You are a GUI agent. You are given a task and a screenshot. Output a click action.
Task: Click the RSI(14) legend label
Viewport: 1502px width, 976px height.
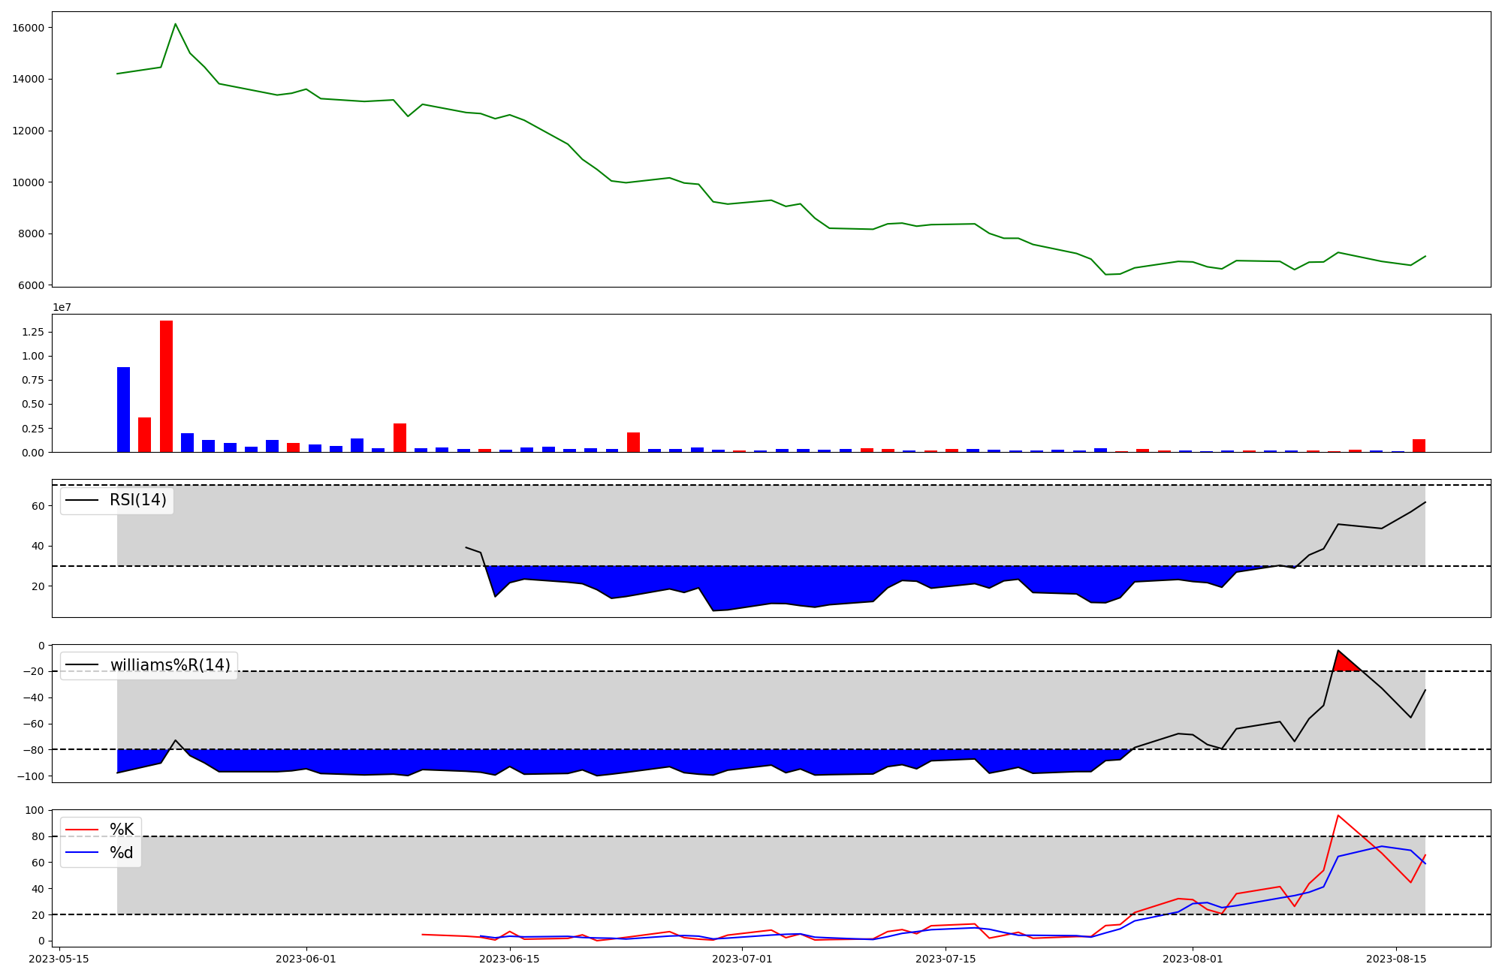[x=137, y=500]
